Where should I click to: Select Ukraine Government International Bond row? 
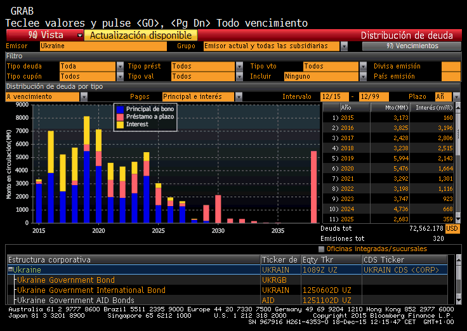coord(228,290)
